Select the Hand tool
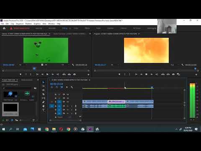 [x=44, y=106]
